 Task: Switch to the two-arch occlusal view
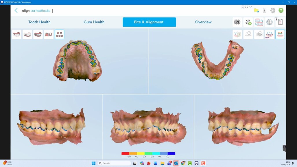49,34
